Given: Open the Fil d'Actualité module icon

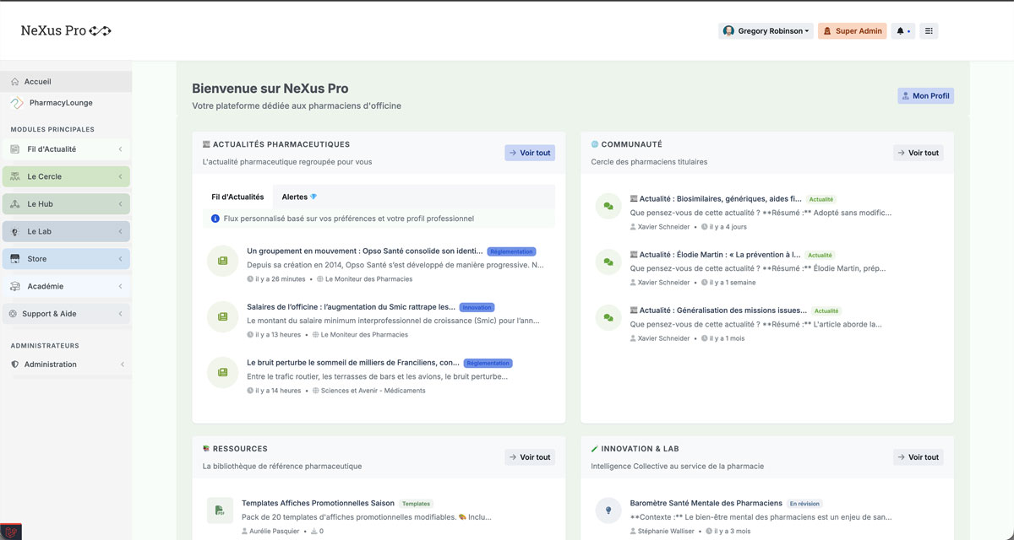Looking at the screenshot, I should click(x=16, y=149).
